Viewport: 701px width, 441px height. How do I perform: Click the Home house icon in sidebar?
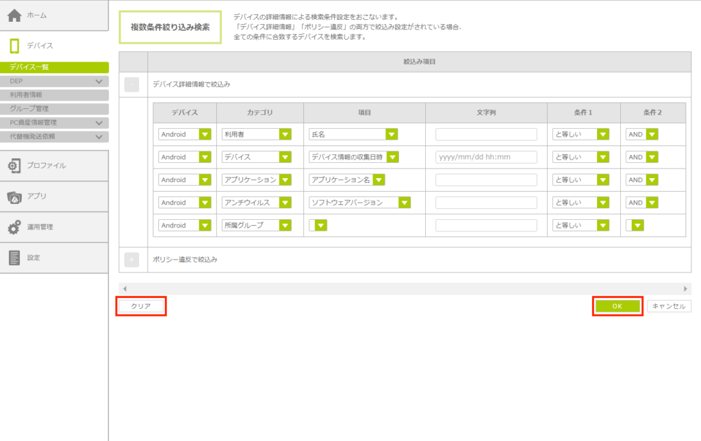14,14
